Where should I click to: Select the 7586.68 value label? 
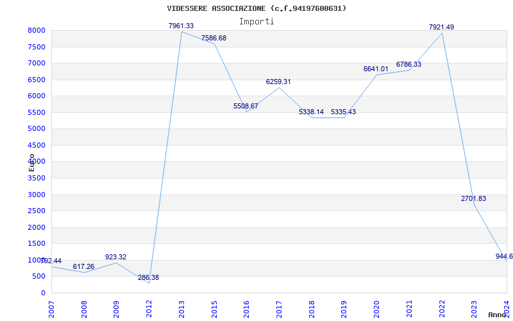(214, 39)
